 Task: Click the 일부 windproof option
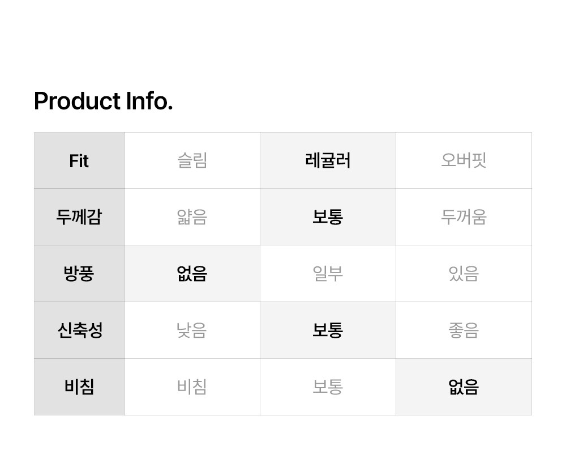click(x=328, y=274)
